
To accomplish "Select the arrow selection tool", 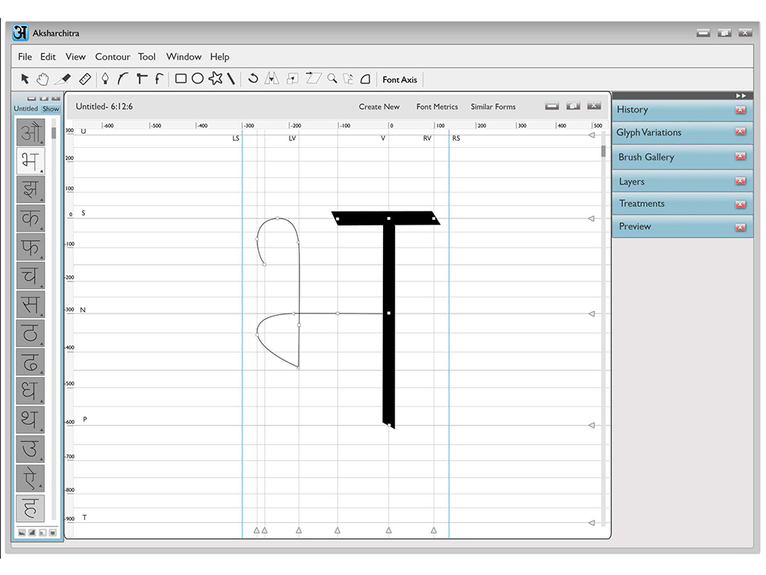I will (25, 79).
